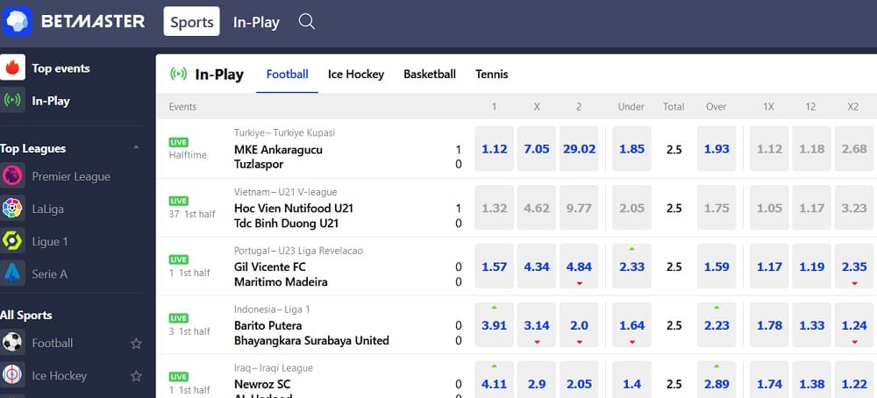Screen dimensions: 877x398
Task: Open the Tennis tab
Action: (x=492, y=75)
